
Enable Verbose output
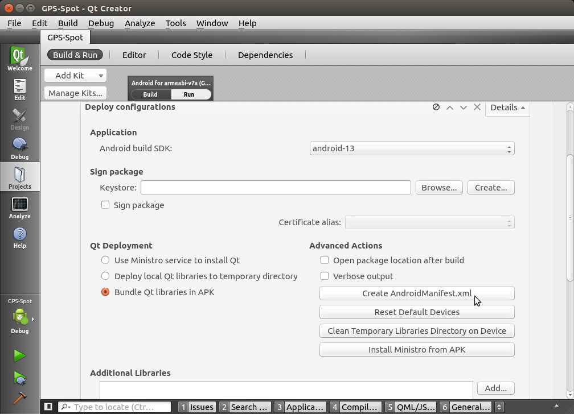click(325, 276)
